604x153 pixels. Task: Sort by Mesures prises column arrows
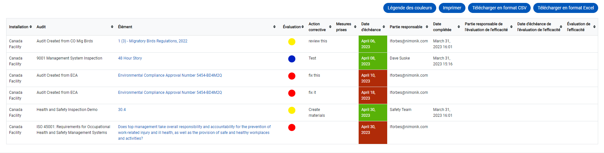(355, 27)
